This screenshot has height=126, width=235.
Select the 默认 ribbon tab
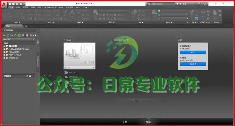tap(11, 7)
